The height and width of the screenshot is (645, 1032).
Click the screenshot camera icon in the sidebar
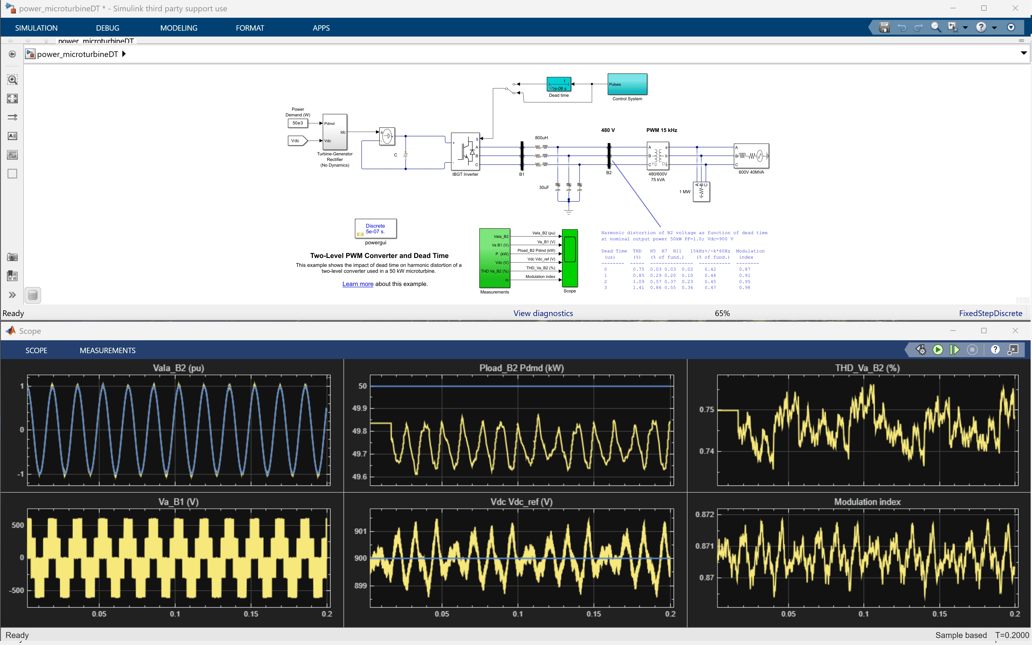(12, 257)
